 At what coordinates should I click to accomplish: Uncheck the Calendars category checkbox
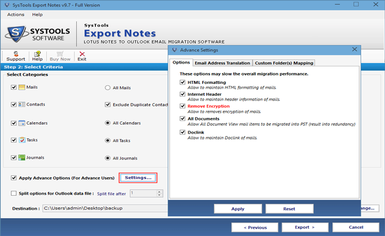pyautogui.click(x=14, y=123)
